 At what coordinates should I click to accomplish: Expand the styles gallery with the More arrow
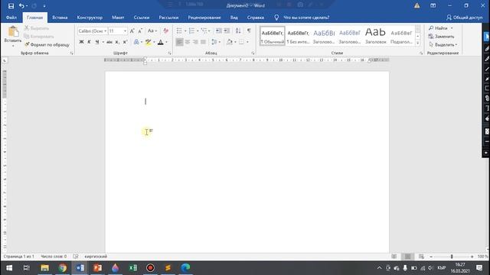click(418, 44)
